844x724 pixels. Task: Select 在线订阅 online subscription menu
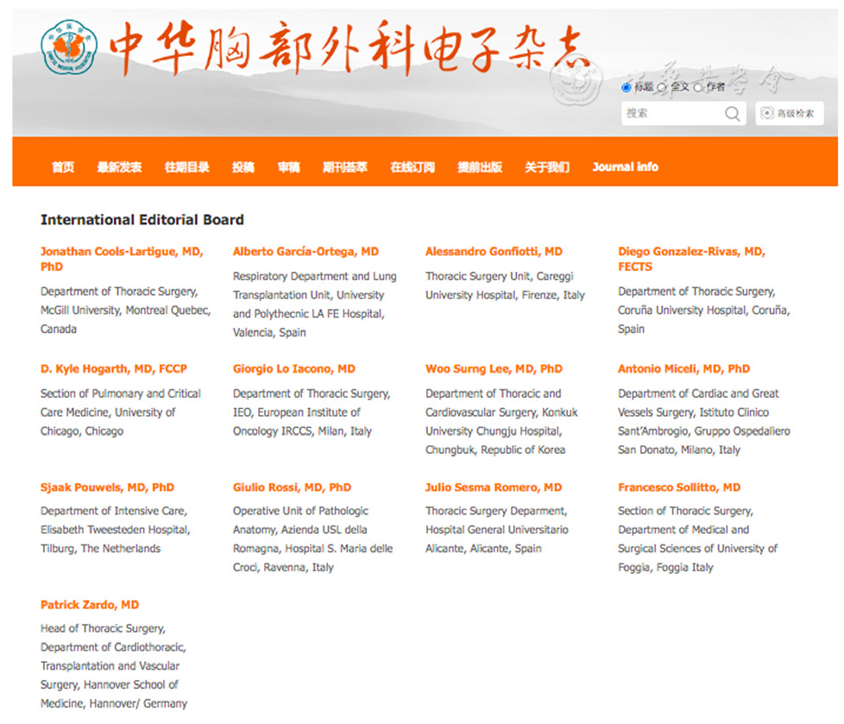point(413,167)
